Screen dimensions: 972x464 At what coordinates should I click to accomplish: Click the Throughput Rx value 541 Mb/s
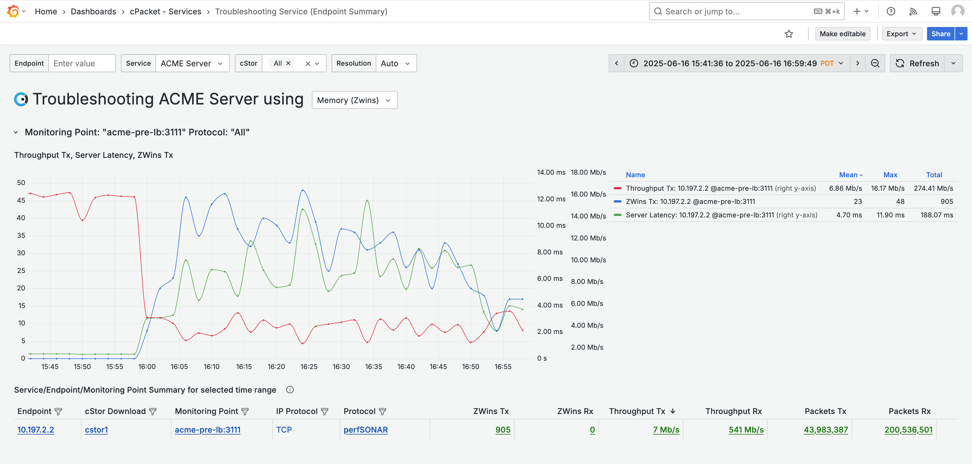pos(746,430)
